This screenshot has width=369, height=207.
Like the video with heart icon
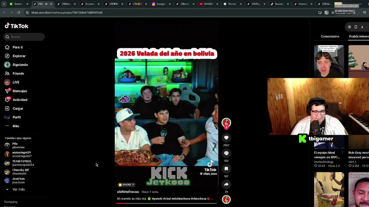tap(226, 138)
